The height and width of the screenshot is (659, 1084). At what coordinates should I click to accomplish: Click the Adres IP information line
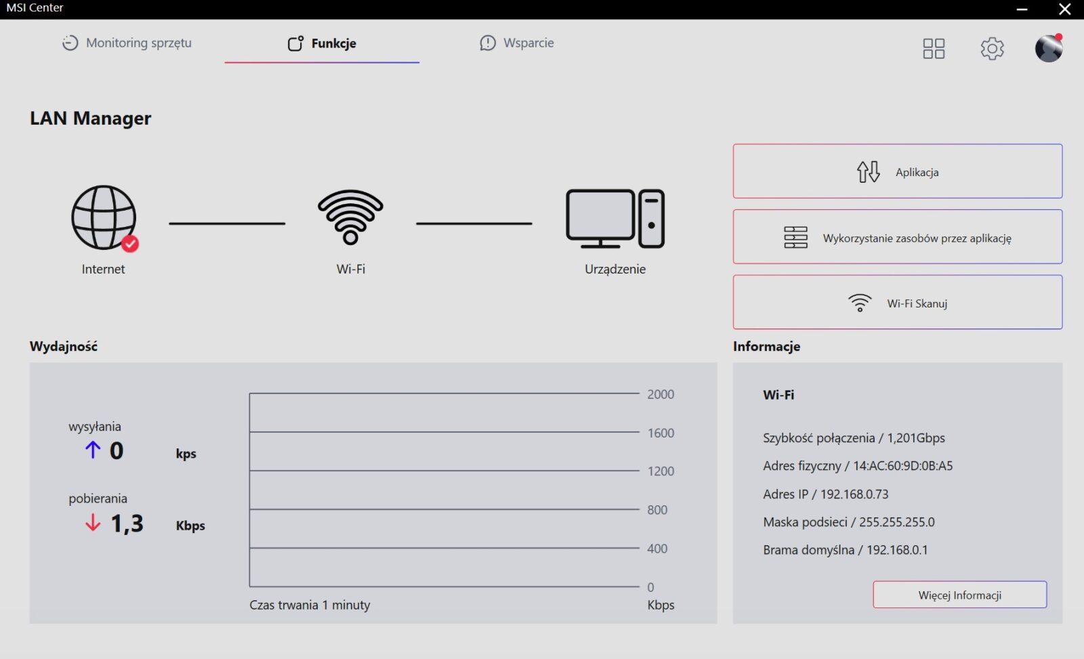click(825, 494)
